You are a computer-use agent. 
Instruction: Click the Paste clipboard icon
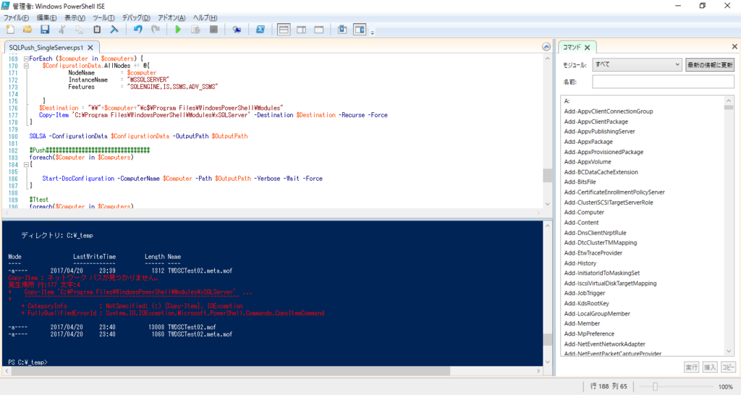click(x=97, y=30)
